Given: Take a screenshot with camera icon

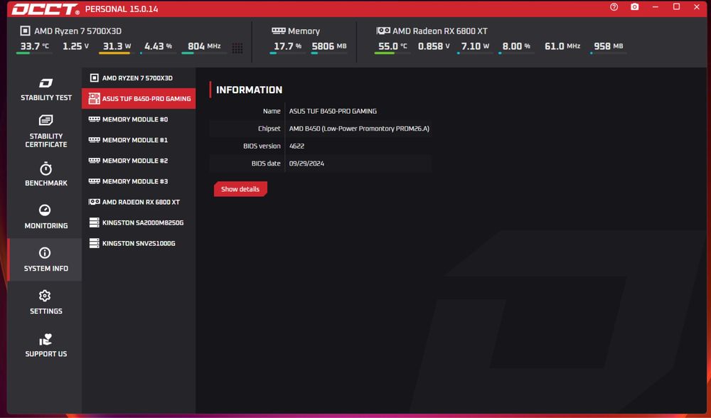Looking at the screenshot, I should point(635,7).
